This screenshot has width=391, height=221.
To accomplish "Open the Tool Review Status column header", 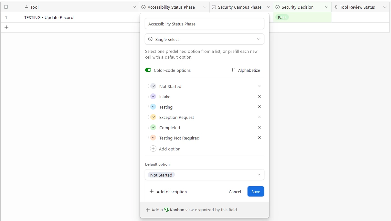I will 357,7.
